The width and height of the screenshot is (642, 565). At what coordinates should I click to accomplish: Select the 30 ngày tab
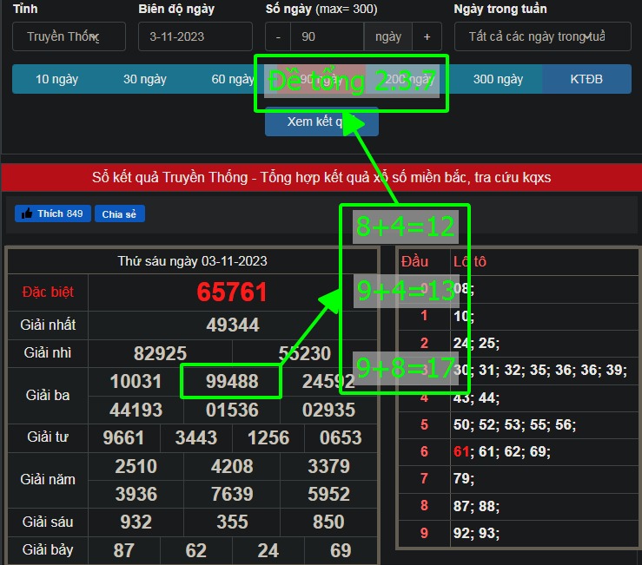pyautogui.click(x=144, y=79)
